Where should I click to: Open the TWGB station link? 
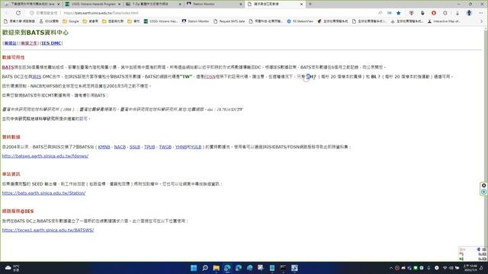click(165, 147)
